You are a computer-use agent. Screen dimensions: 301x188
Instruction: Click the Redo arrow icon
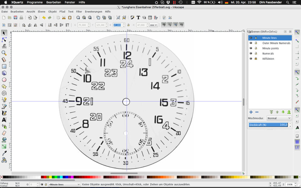click(x=50, y=18)
